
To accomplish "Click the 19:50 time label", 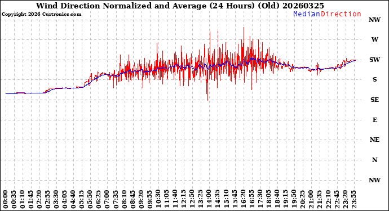I will [294, 199].
